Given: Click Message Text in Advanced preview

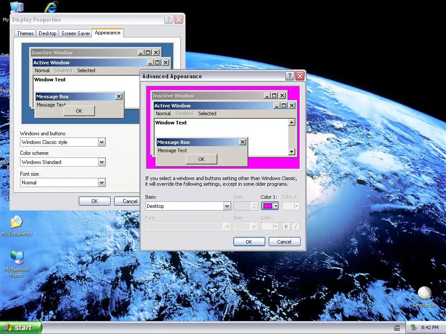Looking at the screenshot, I should 172,150.
